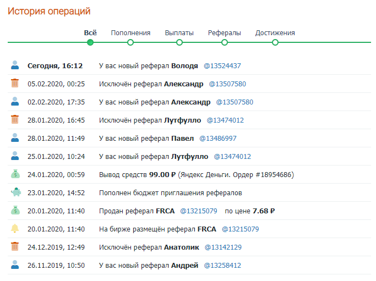Click user icon for 25.01.2020, 10:24 entry
Viewport: 376px width, 281px height.
[x=15, y=156]
